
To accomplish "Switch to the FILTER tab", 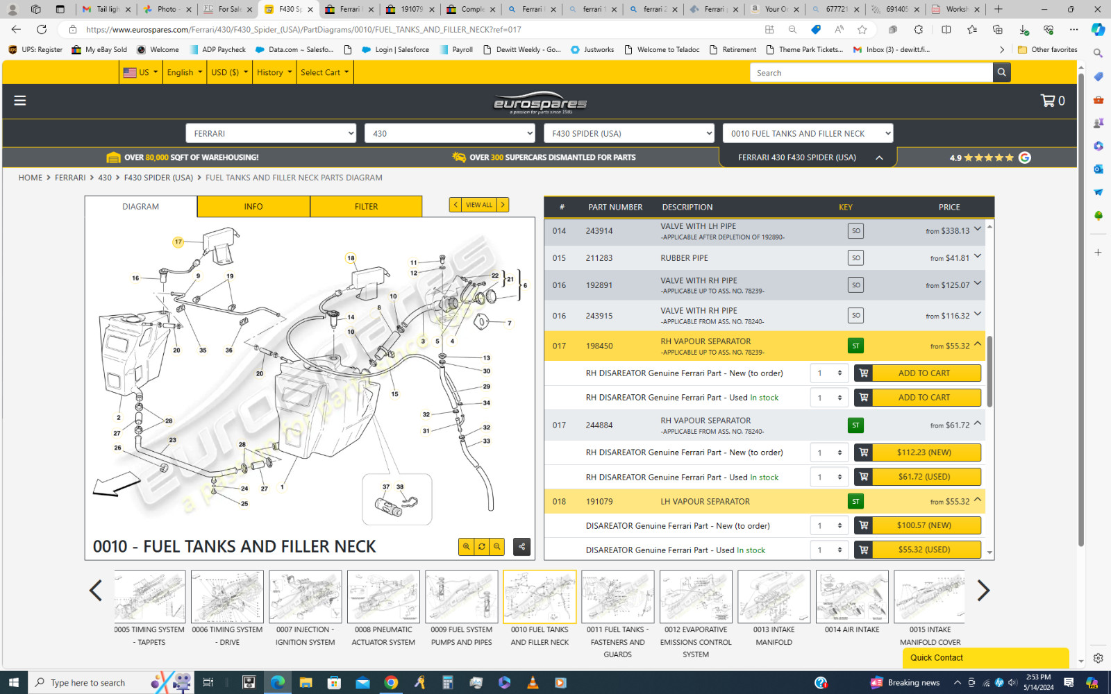I will (366, 206).
